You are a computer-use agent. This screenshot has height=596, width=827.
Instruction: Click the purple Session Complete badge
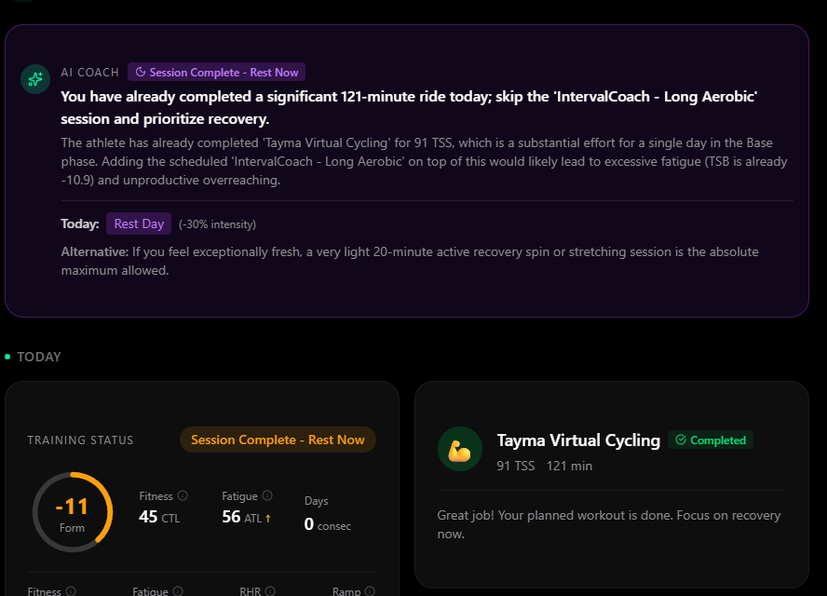(x=216, y=72)
